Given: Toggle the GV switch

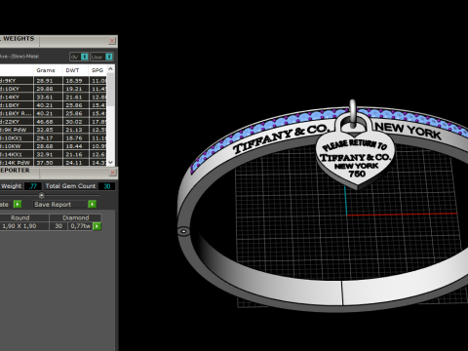Looking at the screenshot, I should pyautogui.click(x=79, y=57).
